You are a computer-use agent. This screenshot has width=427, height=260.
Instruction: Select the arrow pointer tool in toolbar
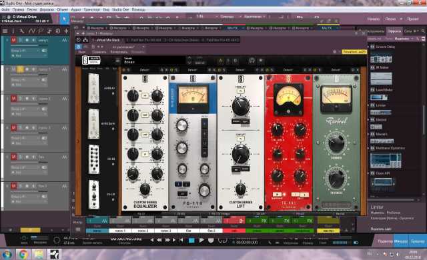pyautogui.click(x=65, y=19)
